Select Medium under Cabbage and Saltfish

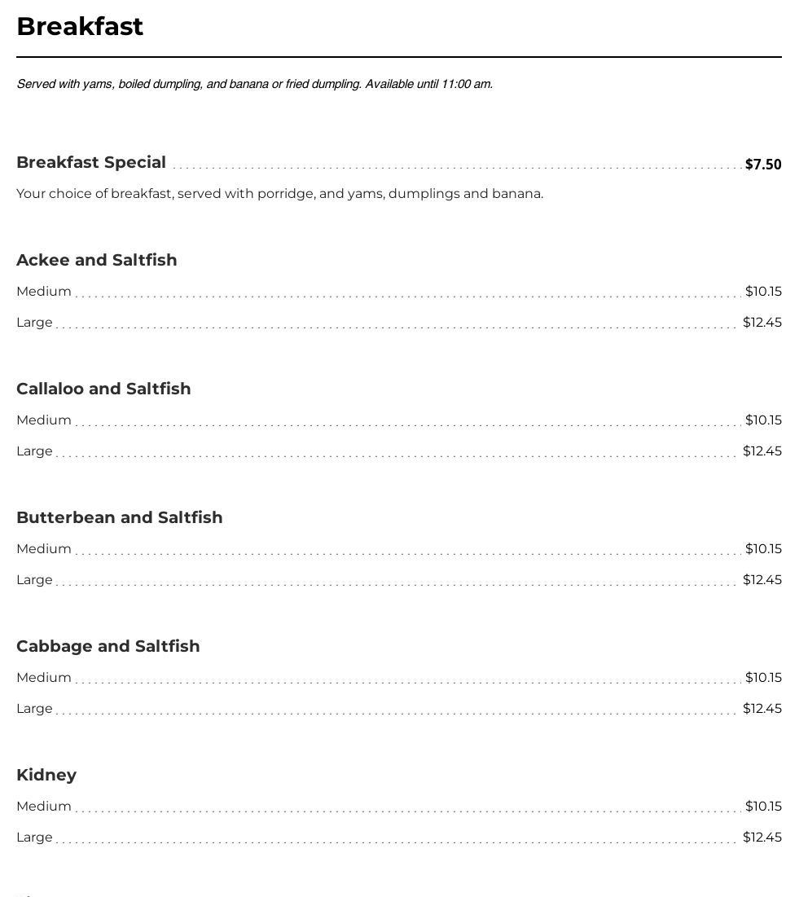44,678
